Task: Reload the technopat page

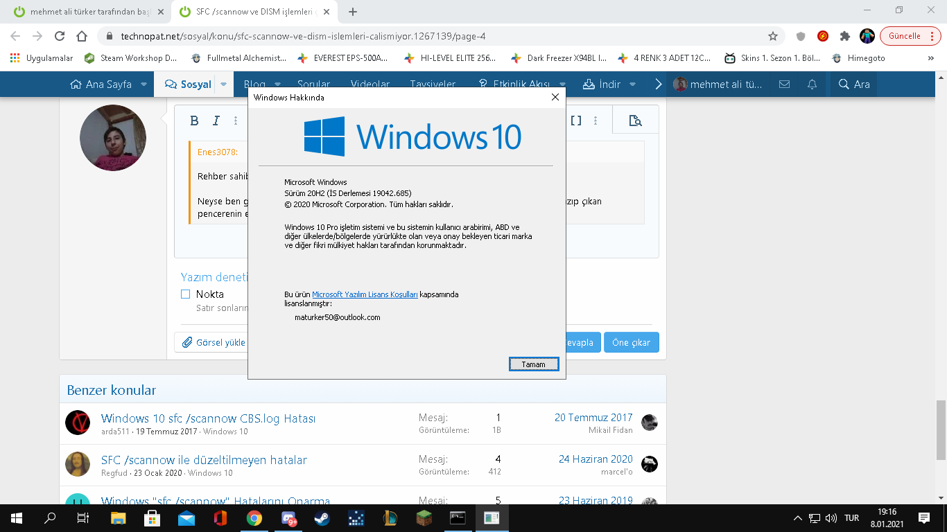Action: tap(60, 36)
